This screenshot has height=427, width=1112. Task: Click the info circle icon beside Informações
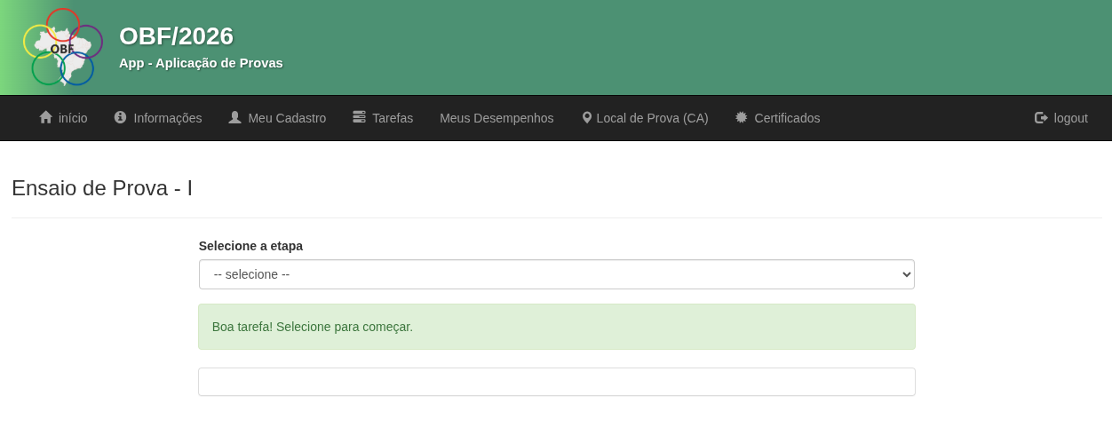coord(121,117)
